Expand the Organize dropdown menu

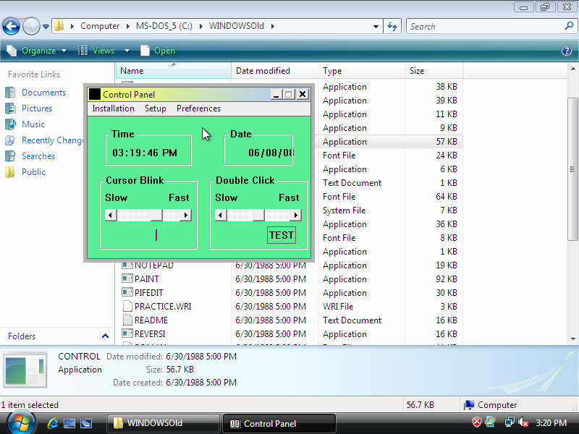(38, 51)
